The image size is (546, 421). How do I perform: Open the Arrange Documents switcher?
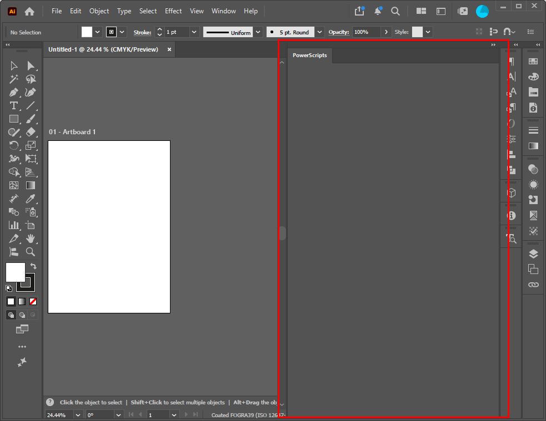pos(421,11)
